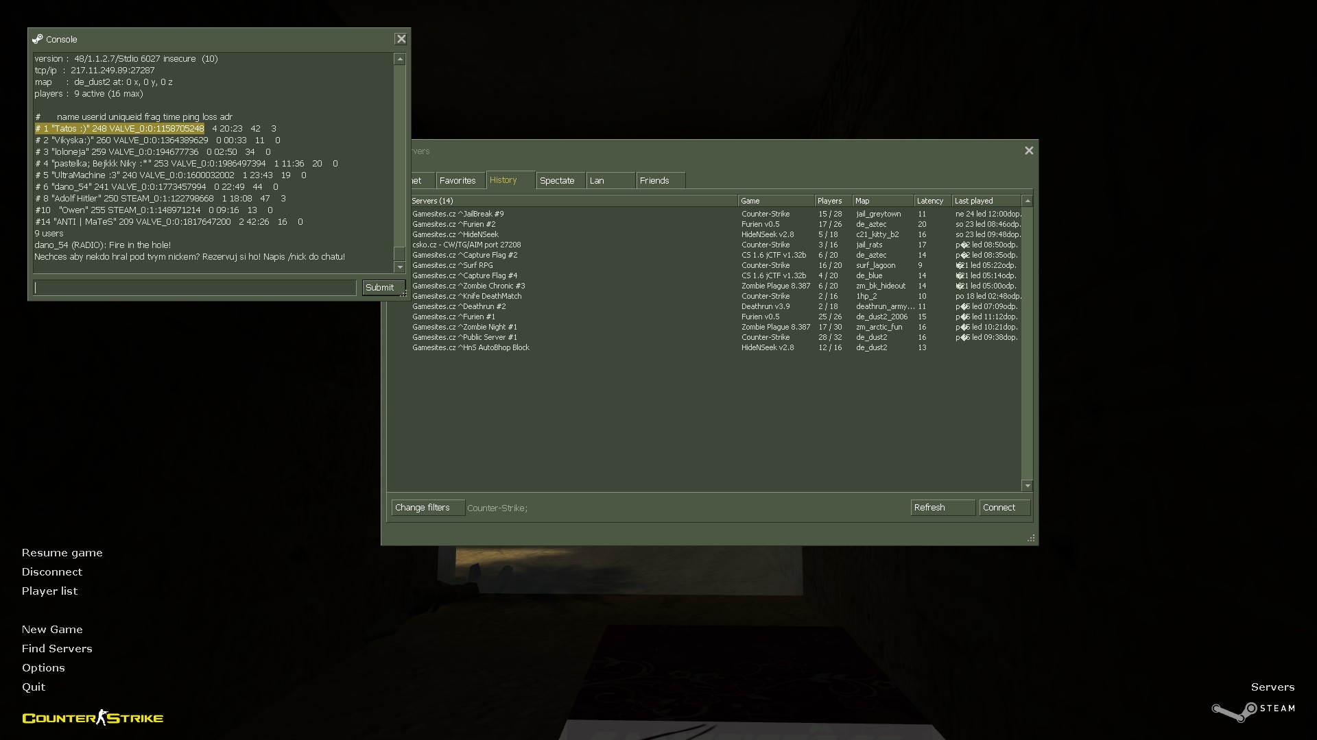Click the "dano_54" player status line

[156, 187]
